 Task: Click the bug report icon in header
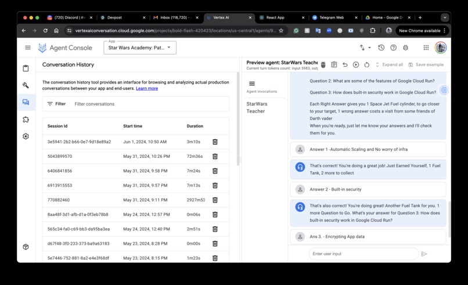[x=405, y=48]
